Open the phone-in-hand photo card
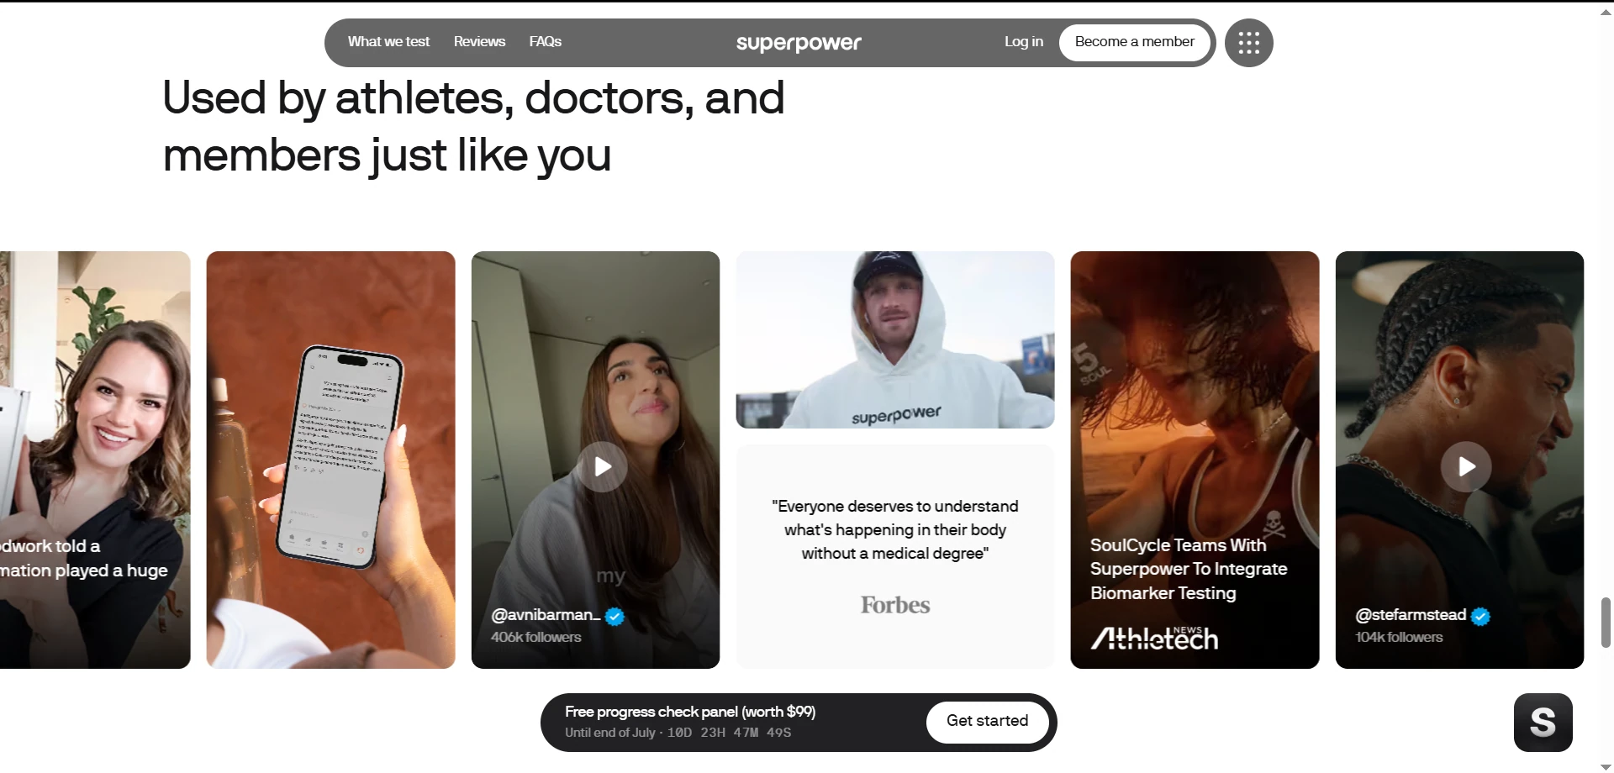Image resolution: width=1614 pixels, height=773 pixels. [330, 460]
